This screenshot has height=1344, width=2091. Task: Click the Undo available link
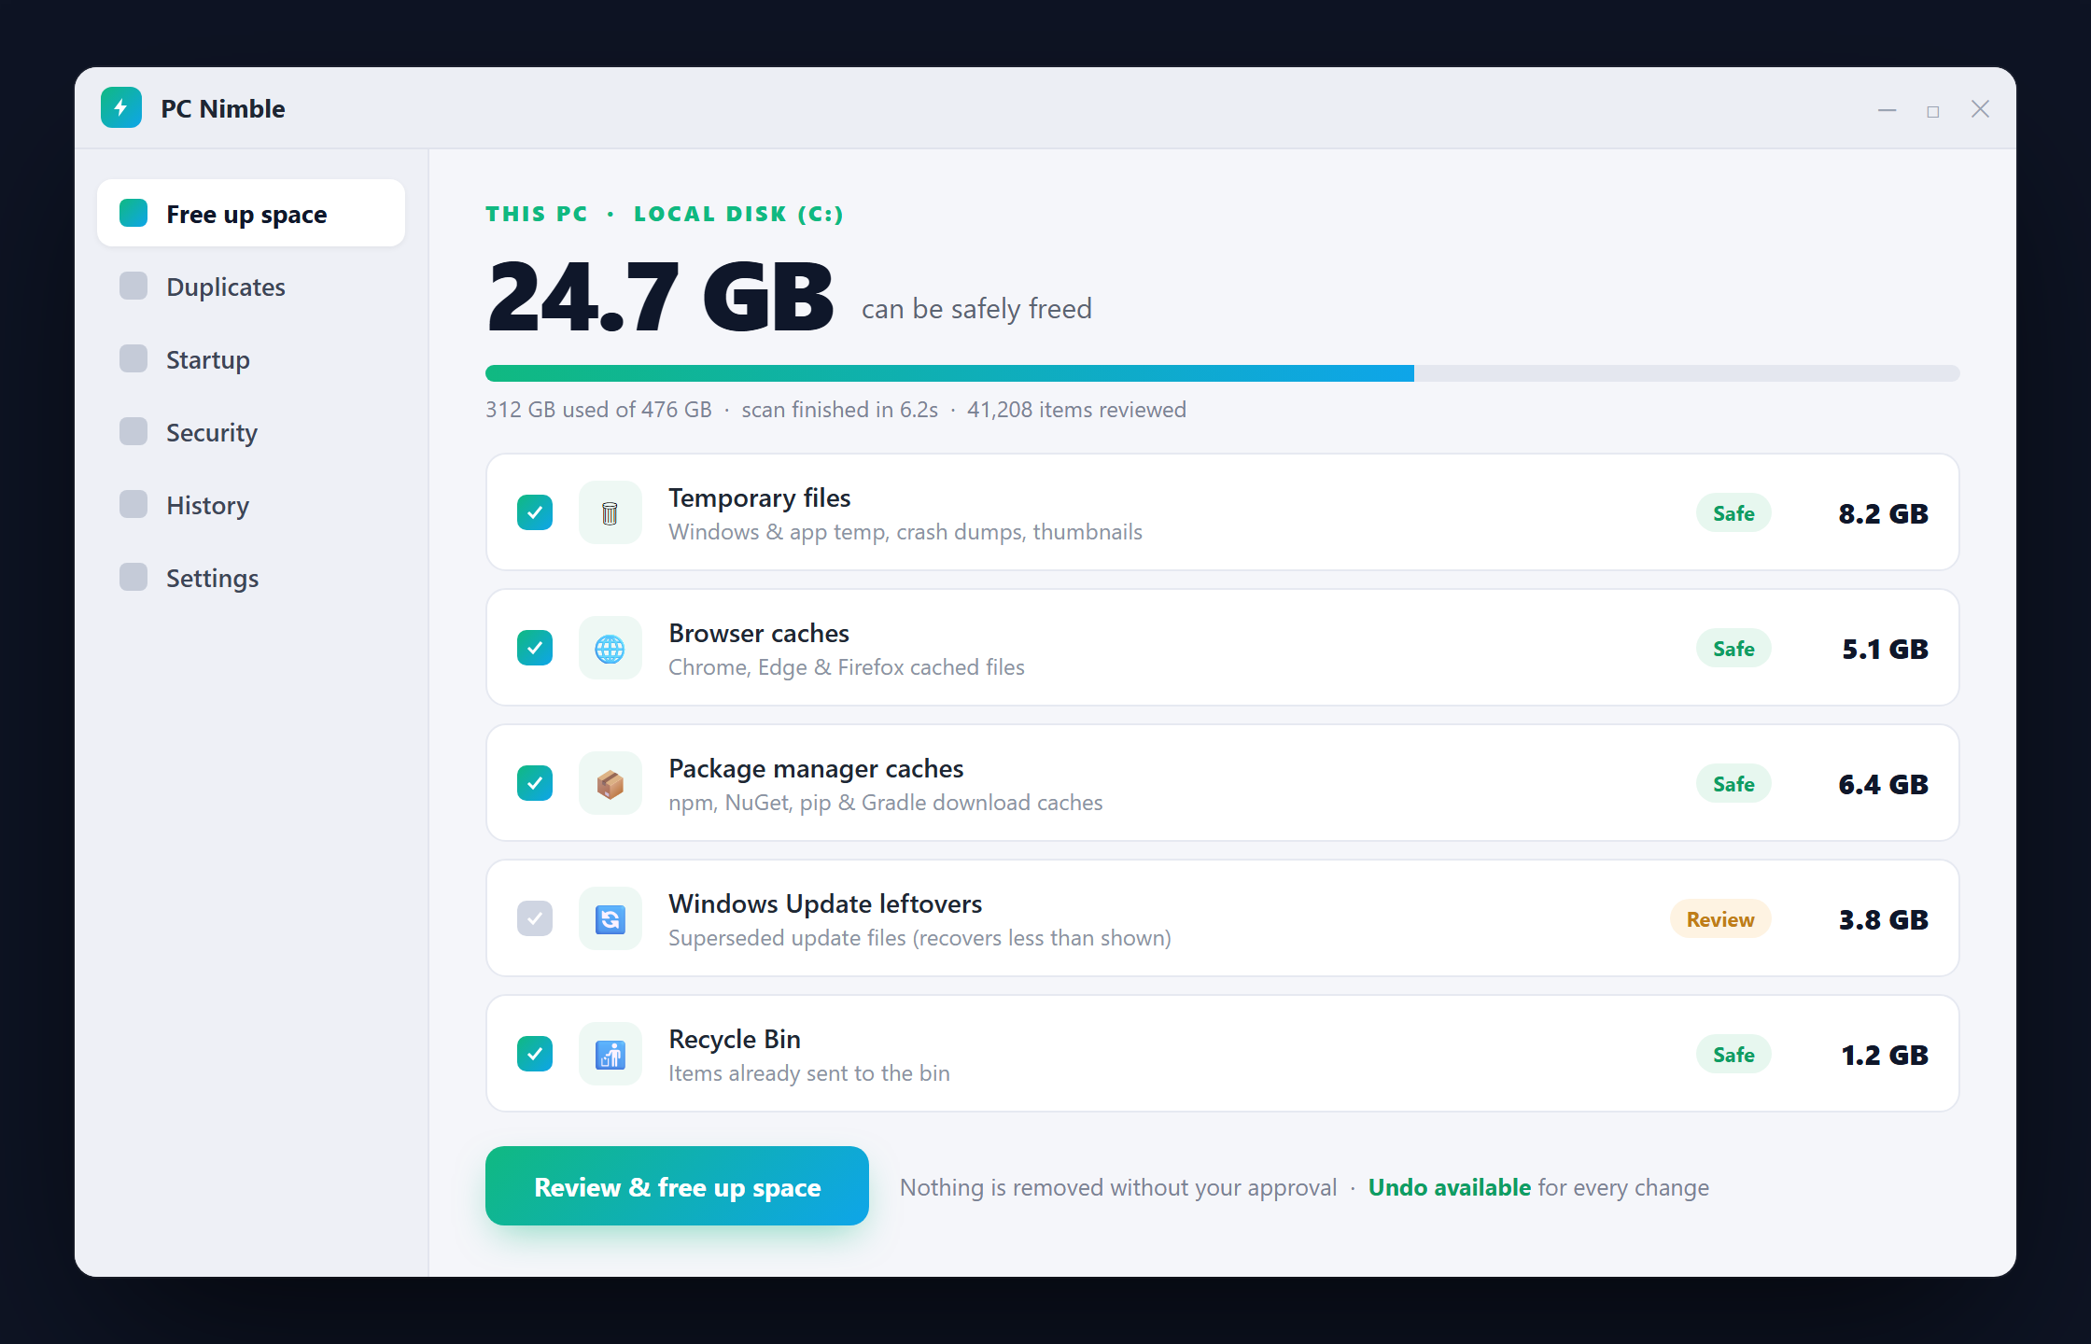tap(1449, 1187)
